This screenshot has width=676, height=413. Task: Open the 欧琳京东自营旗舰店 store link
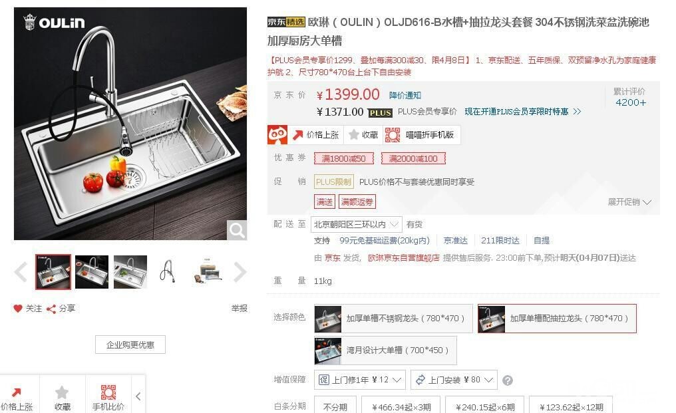tap(403, 258)
